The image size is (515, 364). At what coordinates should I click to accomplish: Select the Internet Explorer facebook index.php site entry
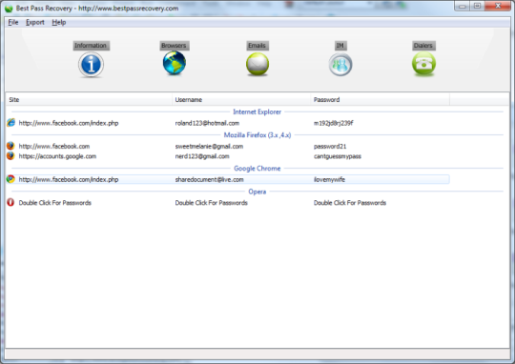[69, 123]
